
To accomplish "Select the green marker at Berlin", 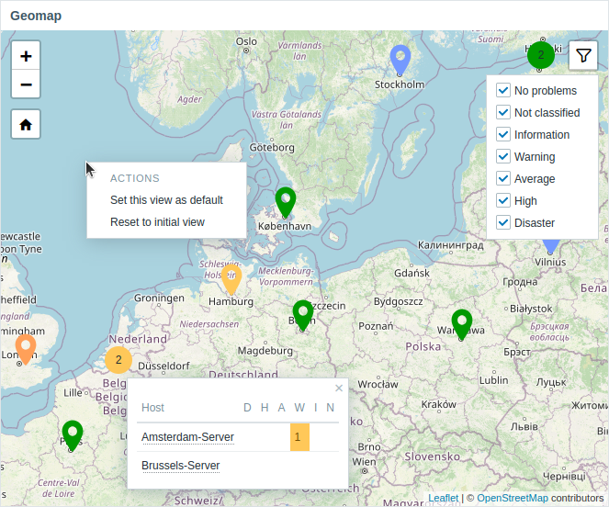I will point(303,315).
